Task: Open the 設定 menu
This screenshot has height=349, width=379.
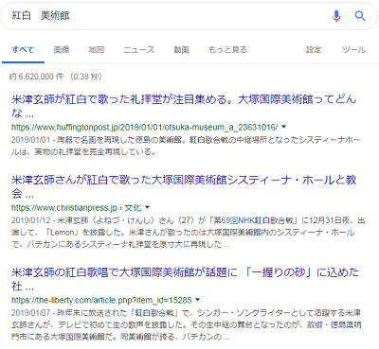Action: point(314,49)
